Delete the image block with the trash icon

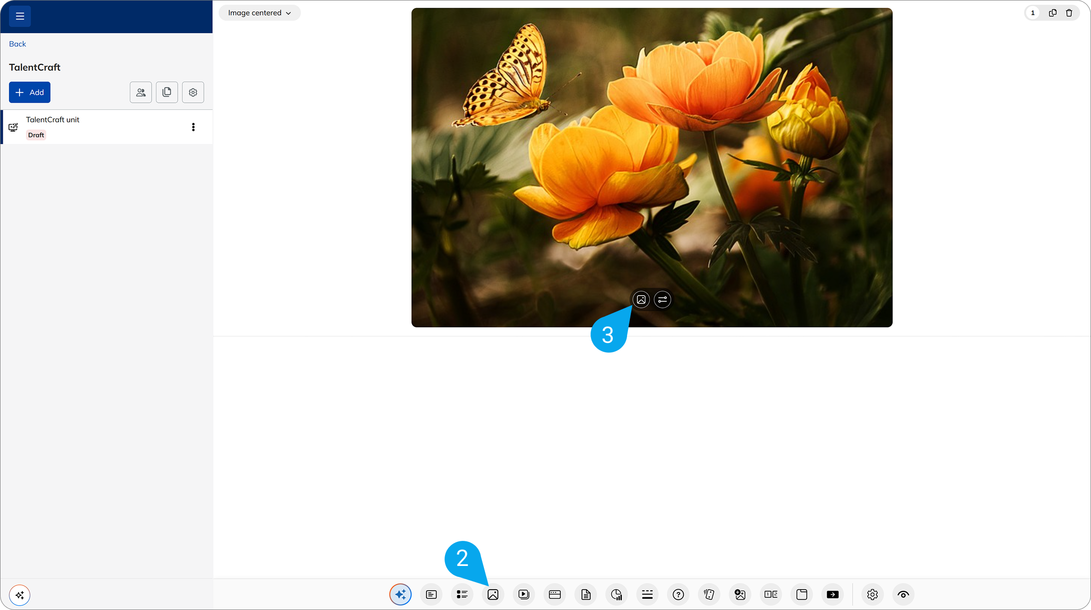pyautogui.click(x=1069, y=13)
